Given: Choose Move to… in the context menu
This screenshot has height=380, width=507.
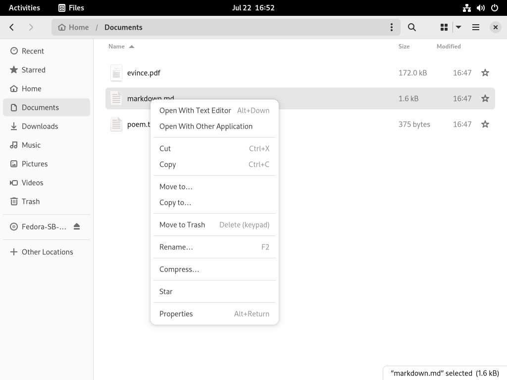Looking at the screenshot, I should [214, 187].
